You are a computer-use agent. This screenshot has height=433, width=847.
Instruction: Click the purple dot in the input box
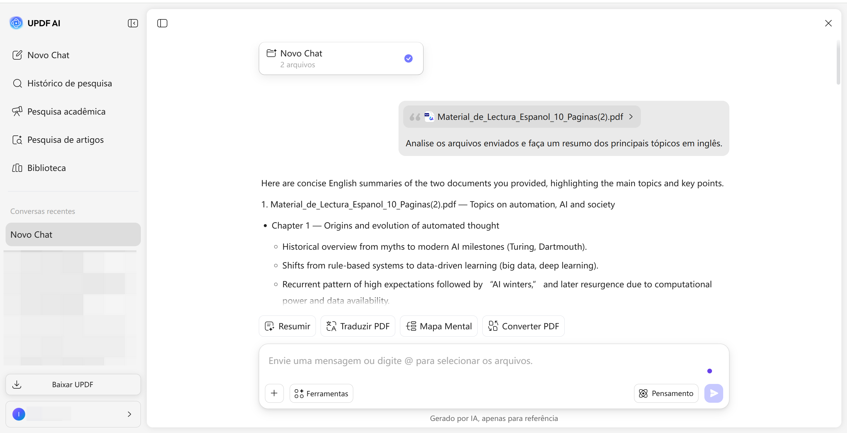(x=710, y=371)
